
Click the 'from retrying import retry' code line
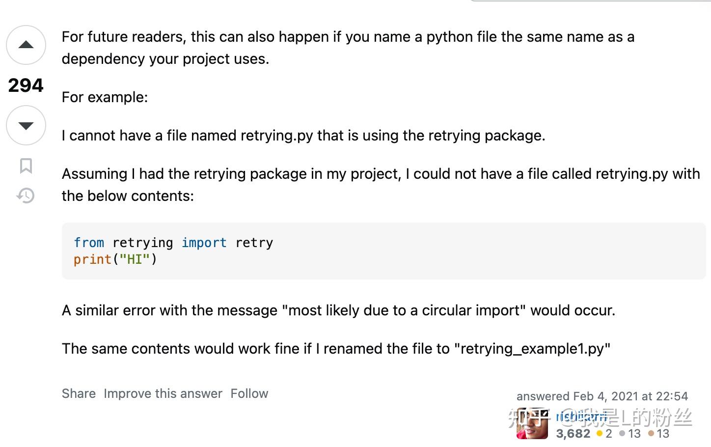tap(173, 243)
